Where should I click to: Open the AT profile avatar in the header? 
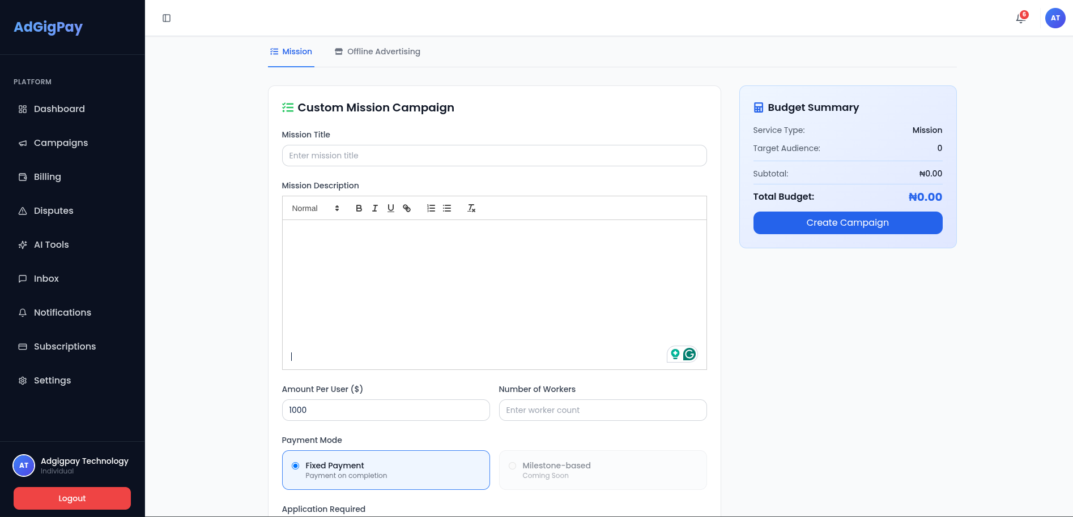[x=1055, y=18]
